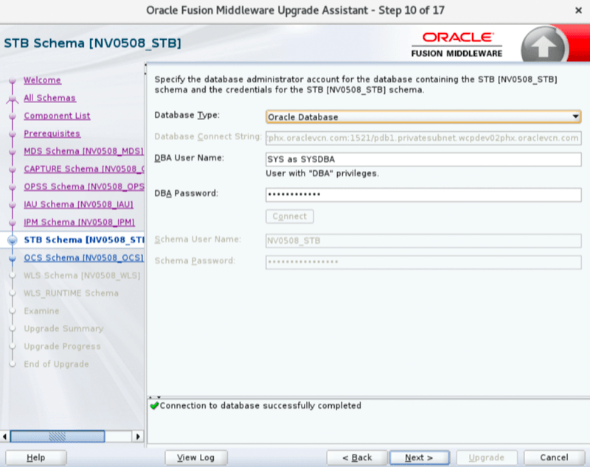The height and width of the screenshot is (467, 590).
Task: Click the Upgrade Summary step
Action: click(63, 329)
